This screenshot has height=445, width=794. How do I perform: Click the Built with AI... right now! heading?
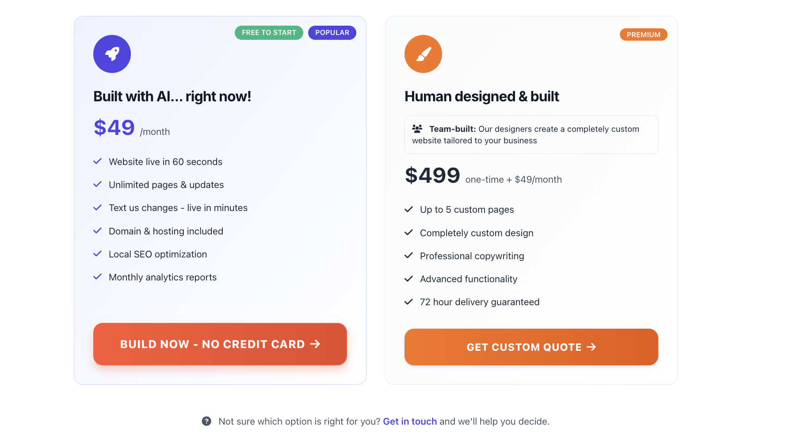[172, 96]
